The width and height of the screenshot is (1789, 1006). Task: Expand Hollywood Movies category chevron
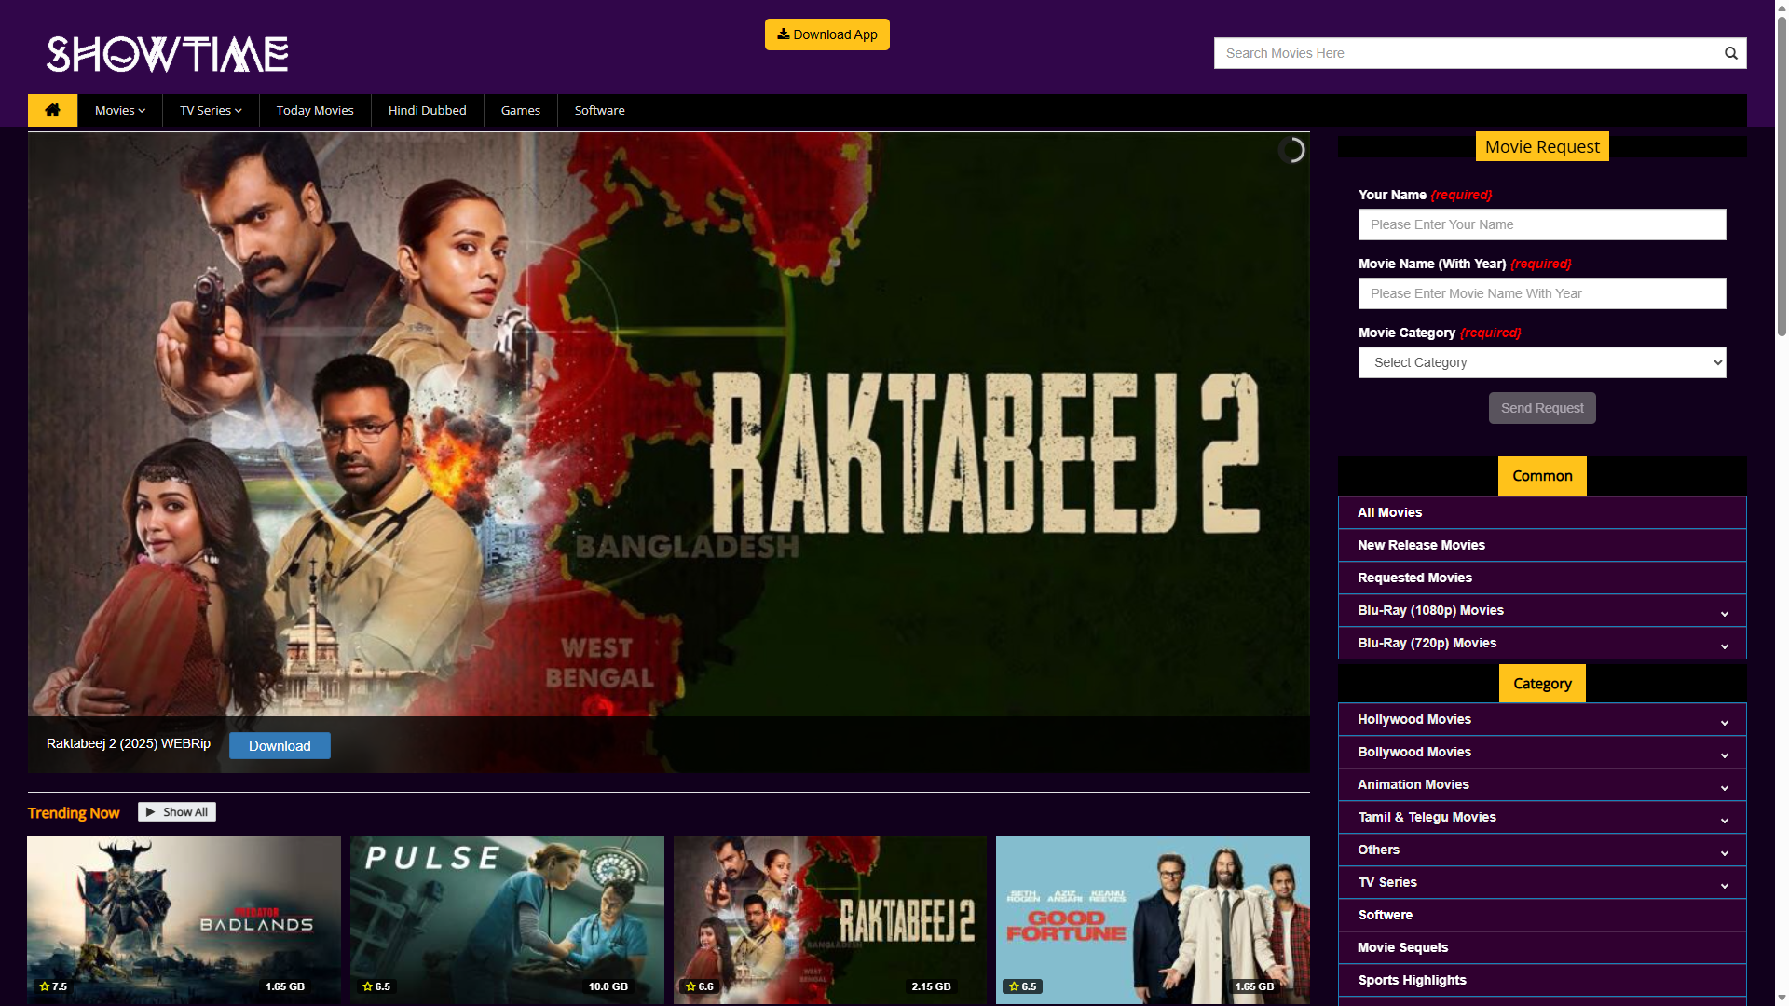pos(1724,722)
